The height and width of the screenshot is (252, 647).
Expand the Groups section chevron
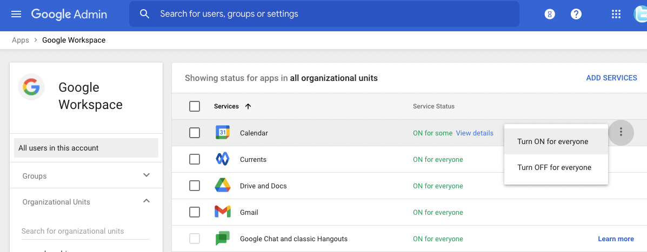146,175
